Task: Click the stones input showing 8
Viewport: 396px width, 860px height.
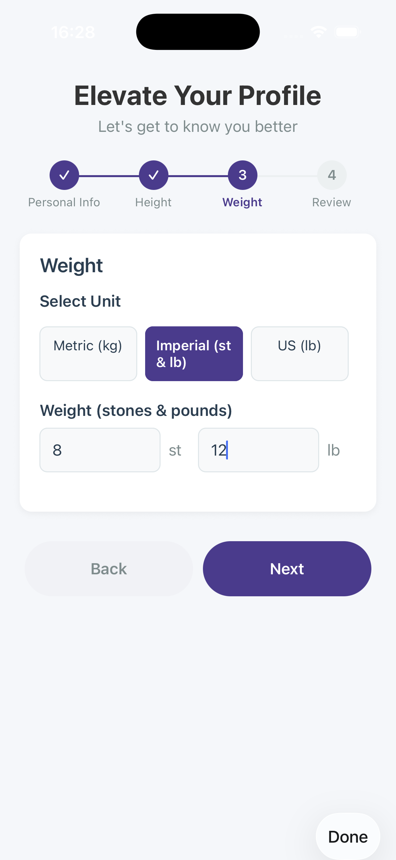Action: (99, 450)
